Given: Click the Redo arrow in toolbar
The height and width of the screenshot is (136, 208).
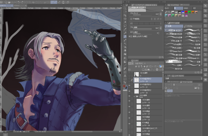Looking at the screenshot, I should coord(22,2).
